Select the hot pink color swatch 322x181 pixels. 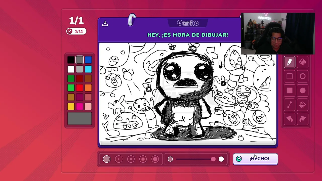[x=79, y=107]
